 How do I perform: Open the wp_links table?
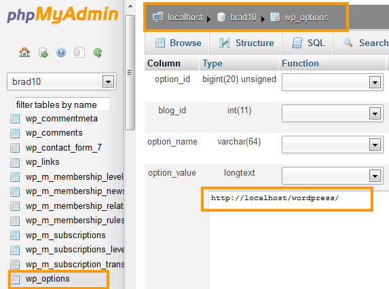tap(42, 162)
